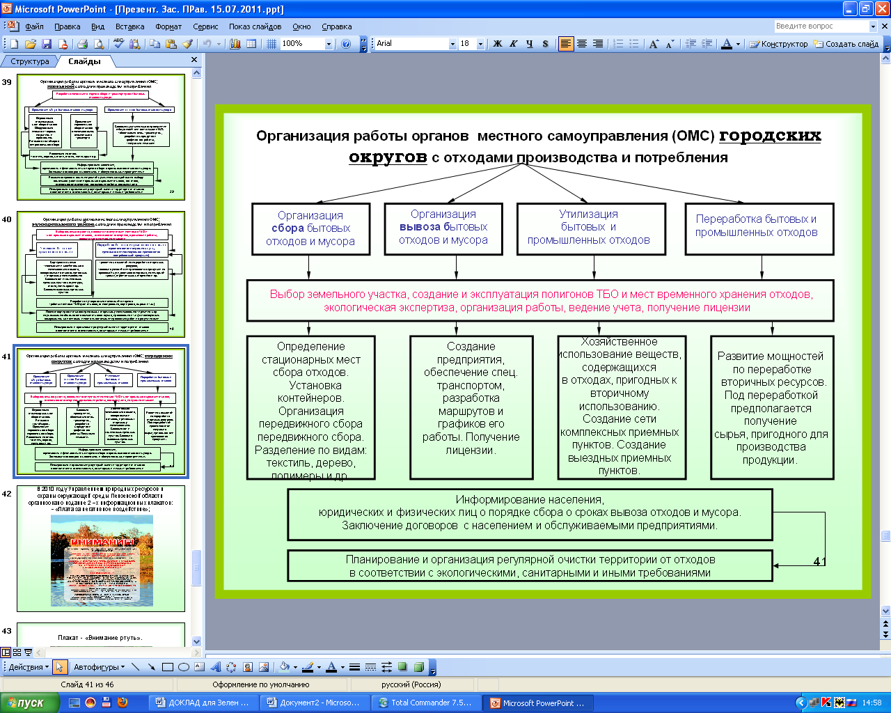Toggle the Select Objects pointer tool
The width and height of the screenshot is (891, 713).
point(59,667)
